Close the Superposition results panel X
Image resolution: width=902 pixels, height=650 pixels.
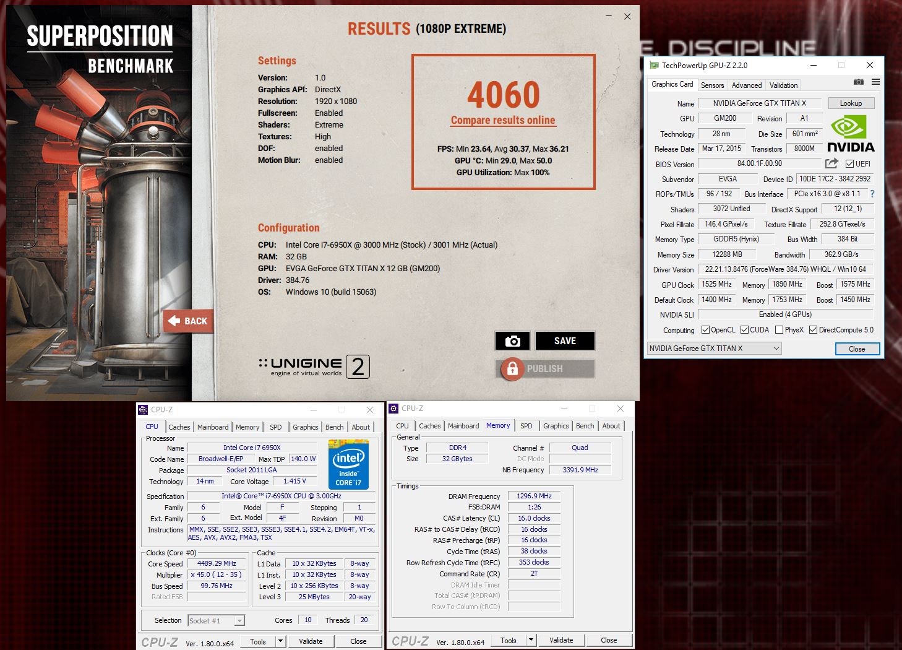(627, 17)
